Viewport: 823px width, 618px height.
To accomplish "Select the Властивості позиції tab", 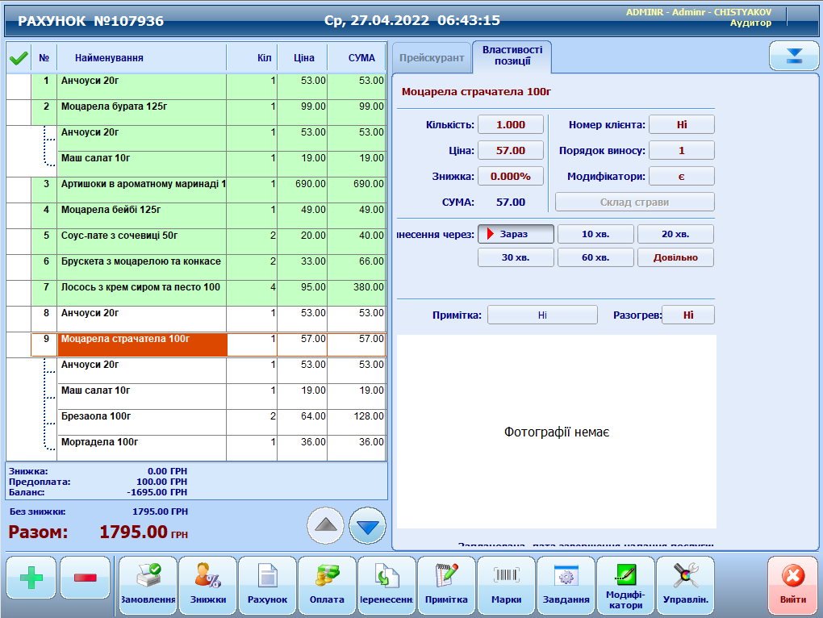I will click(x=512, y=56).
